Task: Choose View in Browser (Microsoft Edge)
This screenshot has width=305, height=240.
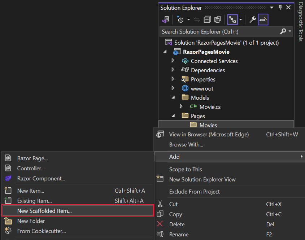Action: (x=209, y=134)
